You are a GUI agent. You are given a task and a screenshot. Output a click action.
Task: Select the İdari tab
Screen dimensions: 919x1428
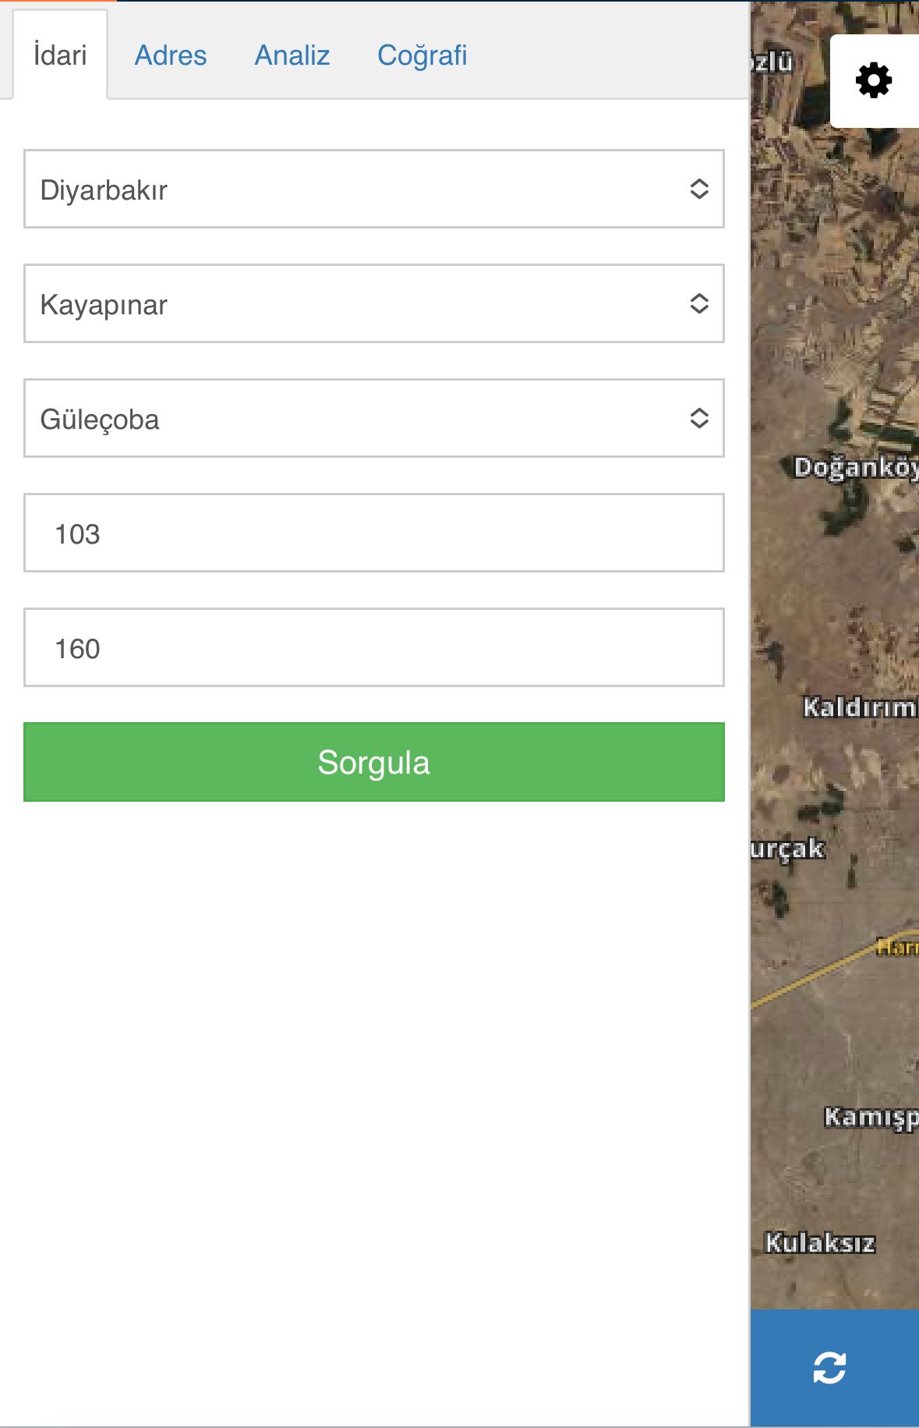coord(60,55)
